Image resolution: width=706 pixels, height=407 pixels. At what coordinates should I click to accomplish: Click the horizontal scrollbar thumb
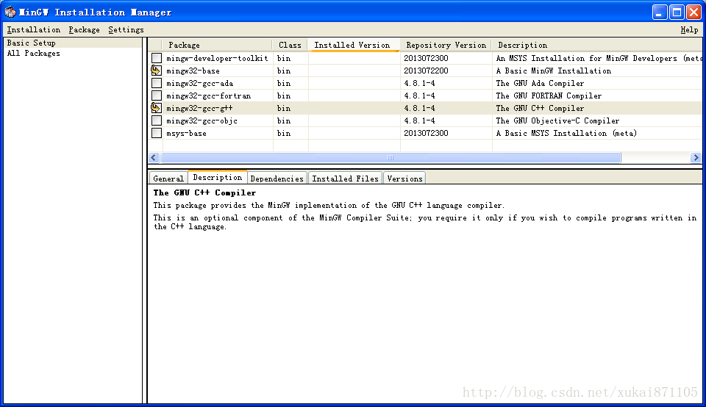pos(391,157)
